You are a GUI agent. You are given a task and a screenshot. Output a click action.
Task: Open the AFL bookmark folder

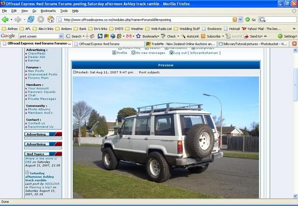point(25,29)
